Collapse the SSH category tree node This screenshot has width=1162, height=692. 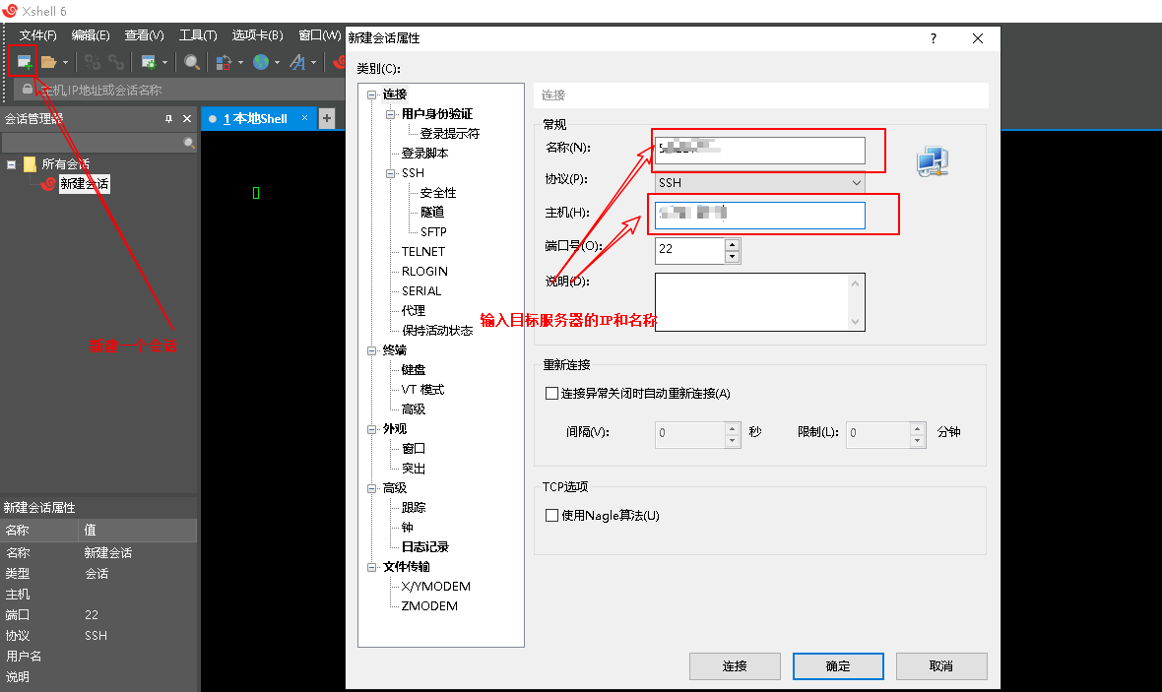(391, 173)
